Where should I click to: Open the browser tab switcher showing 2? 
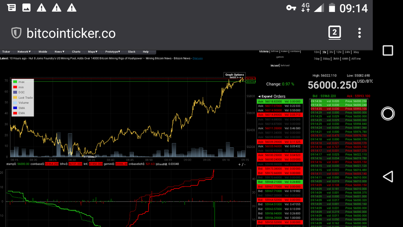click(x=335, y=33)
